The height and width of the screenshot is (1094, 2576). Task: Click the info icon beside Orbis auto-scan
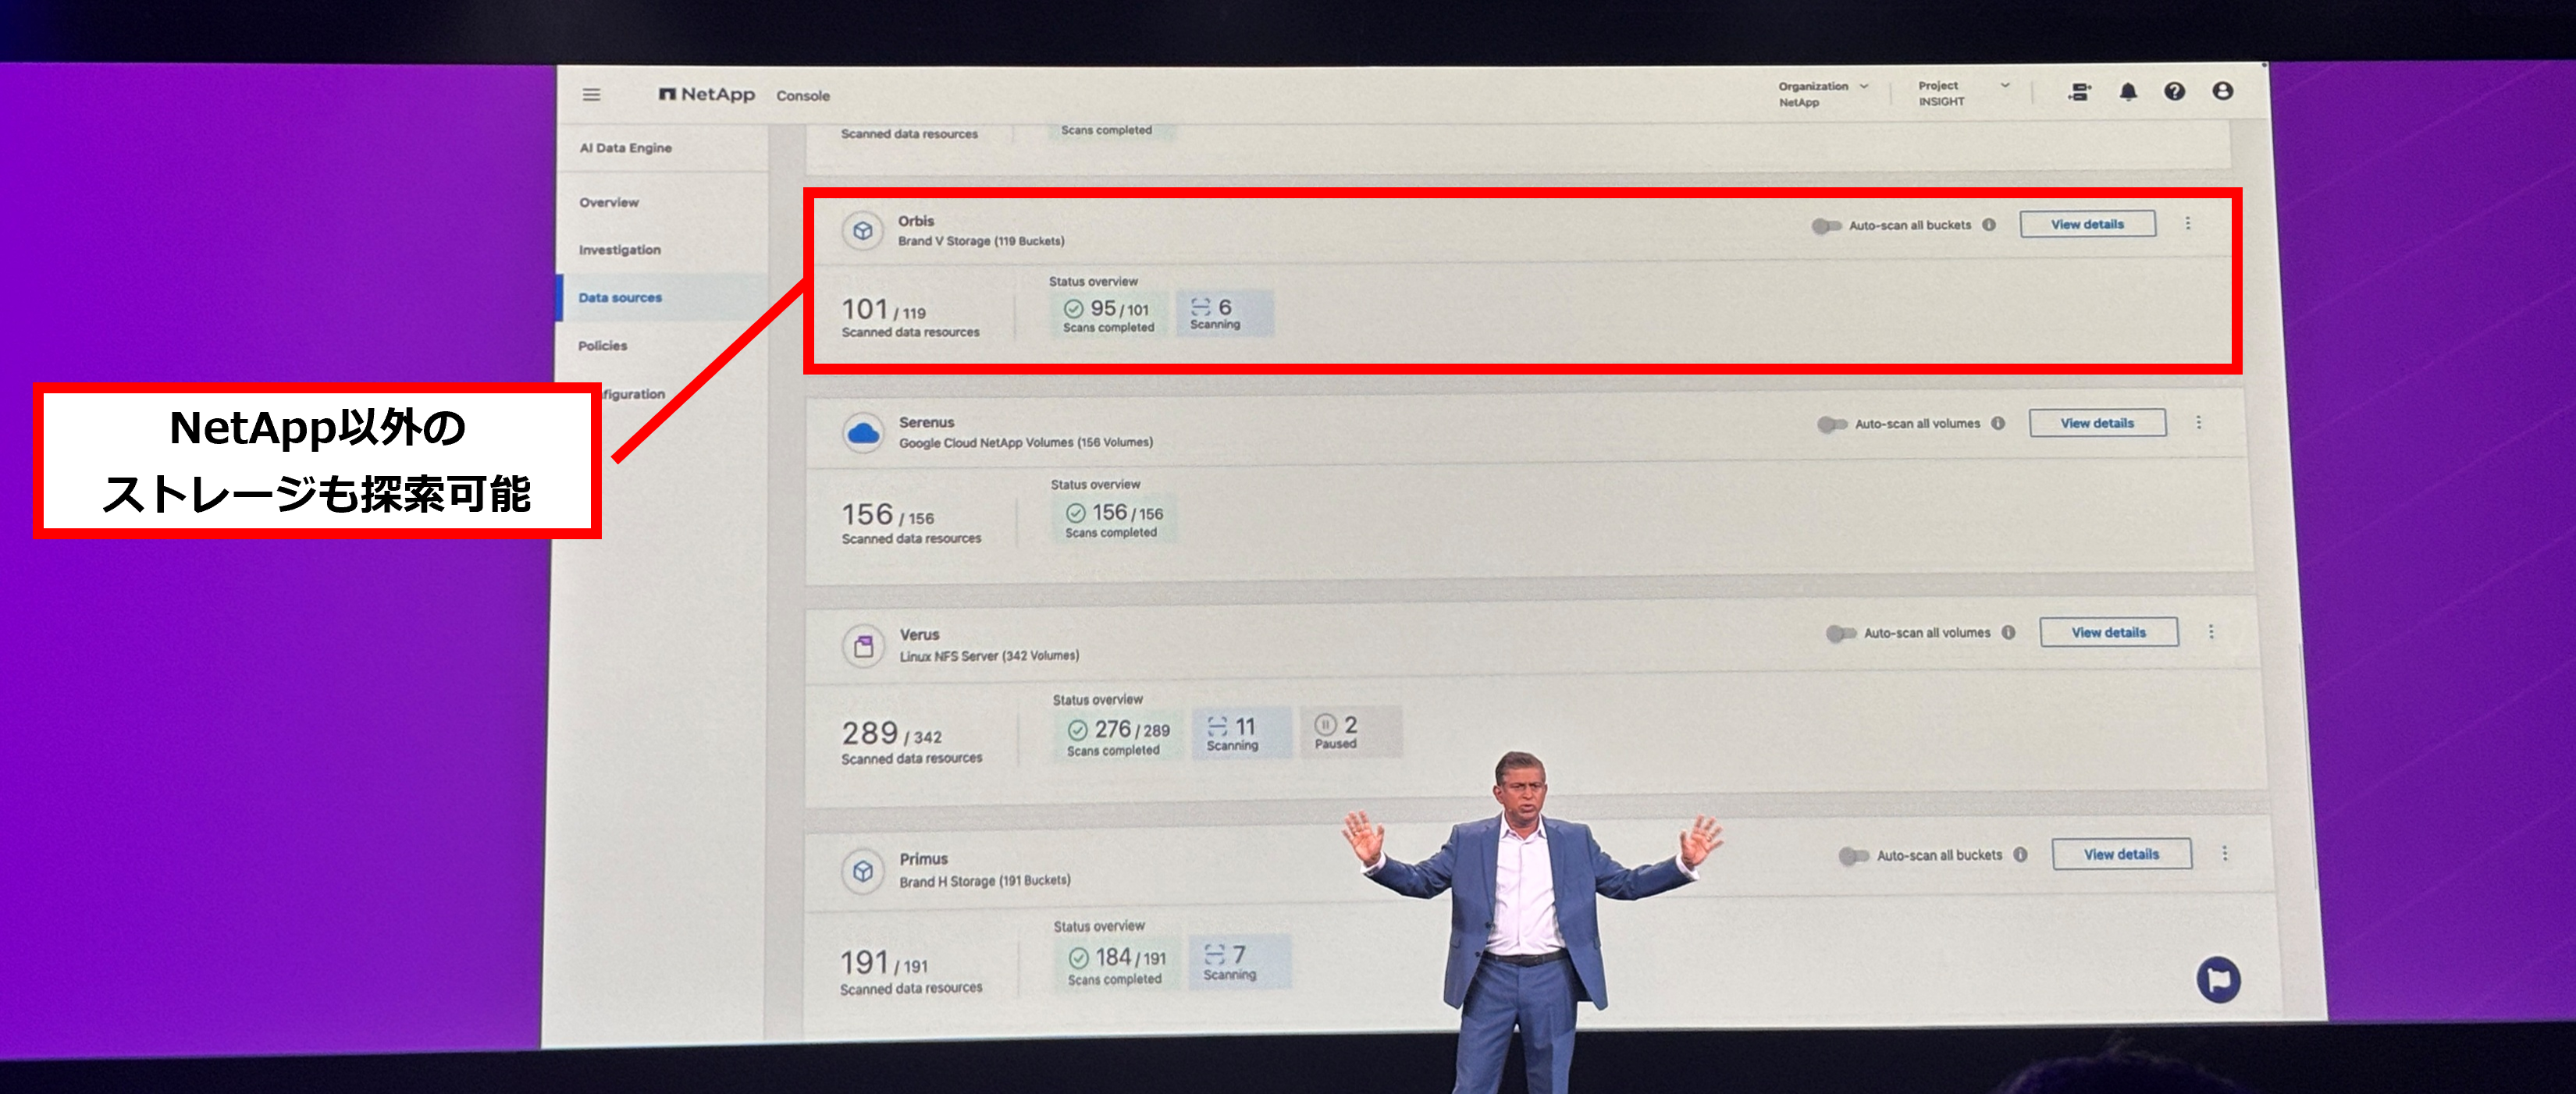pos(1989,225)
